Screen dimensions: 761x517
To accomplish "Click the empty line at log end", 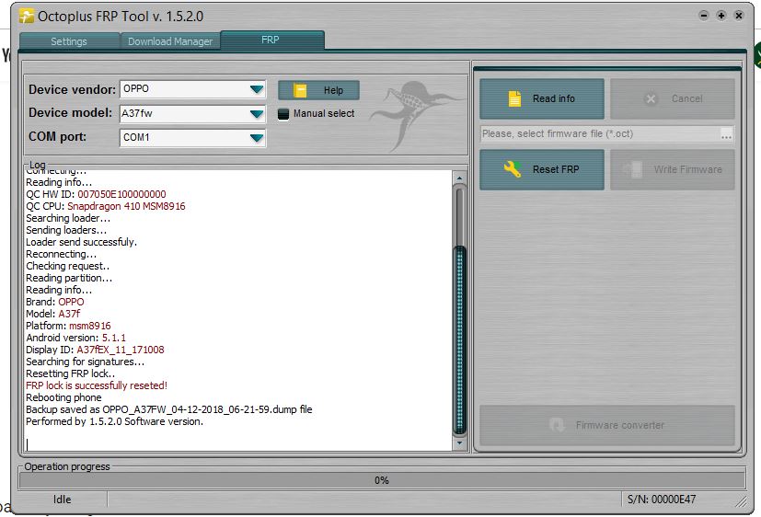I will click(237, 443).
